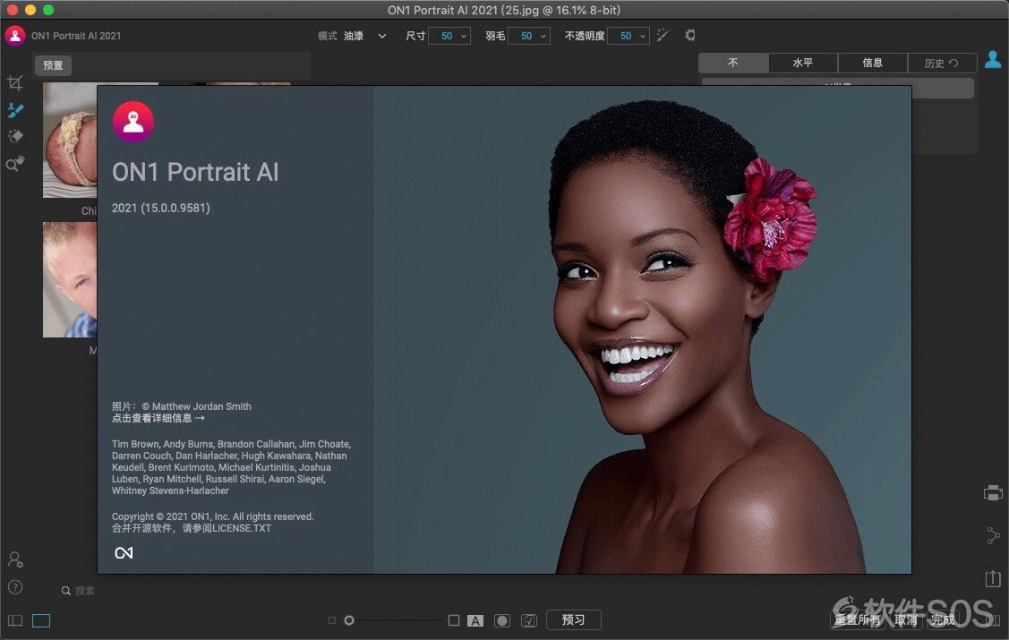Viewport: 1009px width, 640px height.
Task: Open the 羽毛 feather value dropdown
Action: tap(529, 36)
